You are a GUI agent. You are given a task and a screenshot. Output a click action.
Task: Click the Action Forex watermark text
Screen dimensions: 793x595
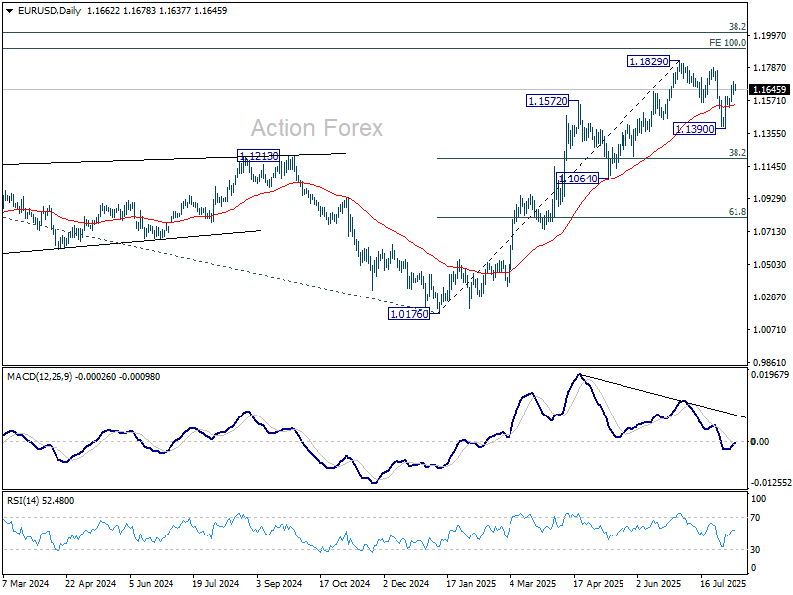coord(316,128)
